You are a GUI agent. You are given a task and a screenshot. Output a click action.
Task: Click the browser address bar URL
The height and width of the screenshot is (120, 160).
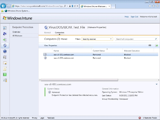[x=39, y=6]
